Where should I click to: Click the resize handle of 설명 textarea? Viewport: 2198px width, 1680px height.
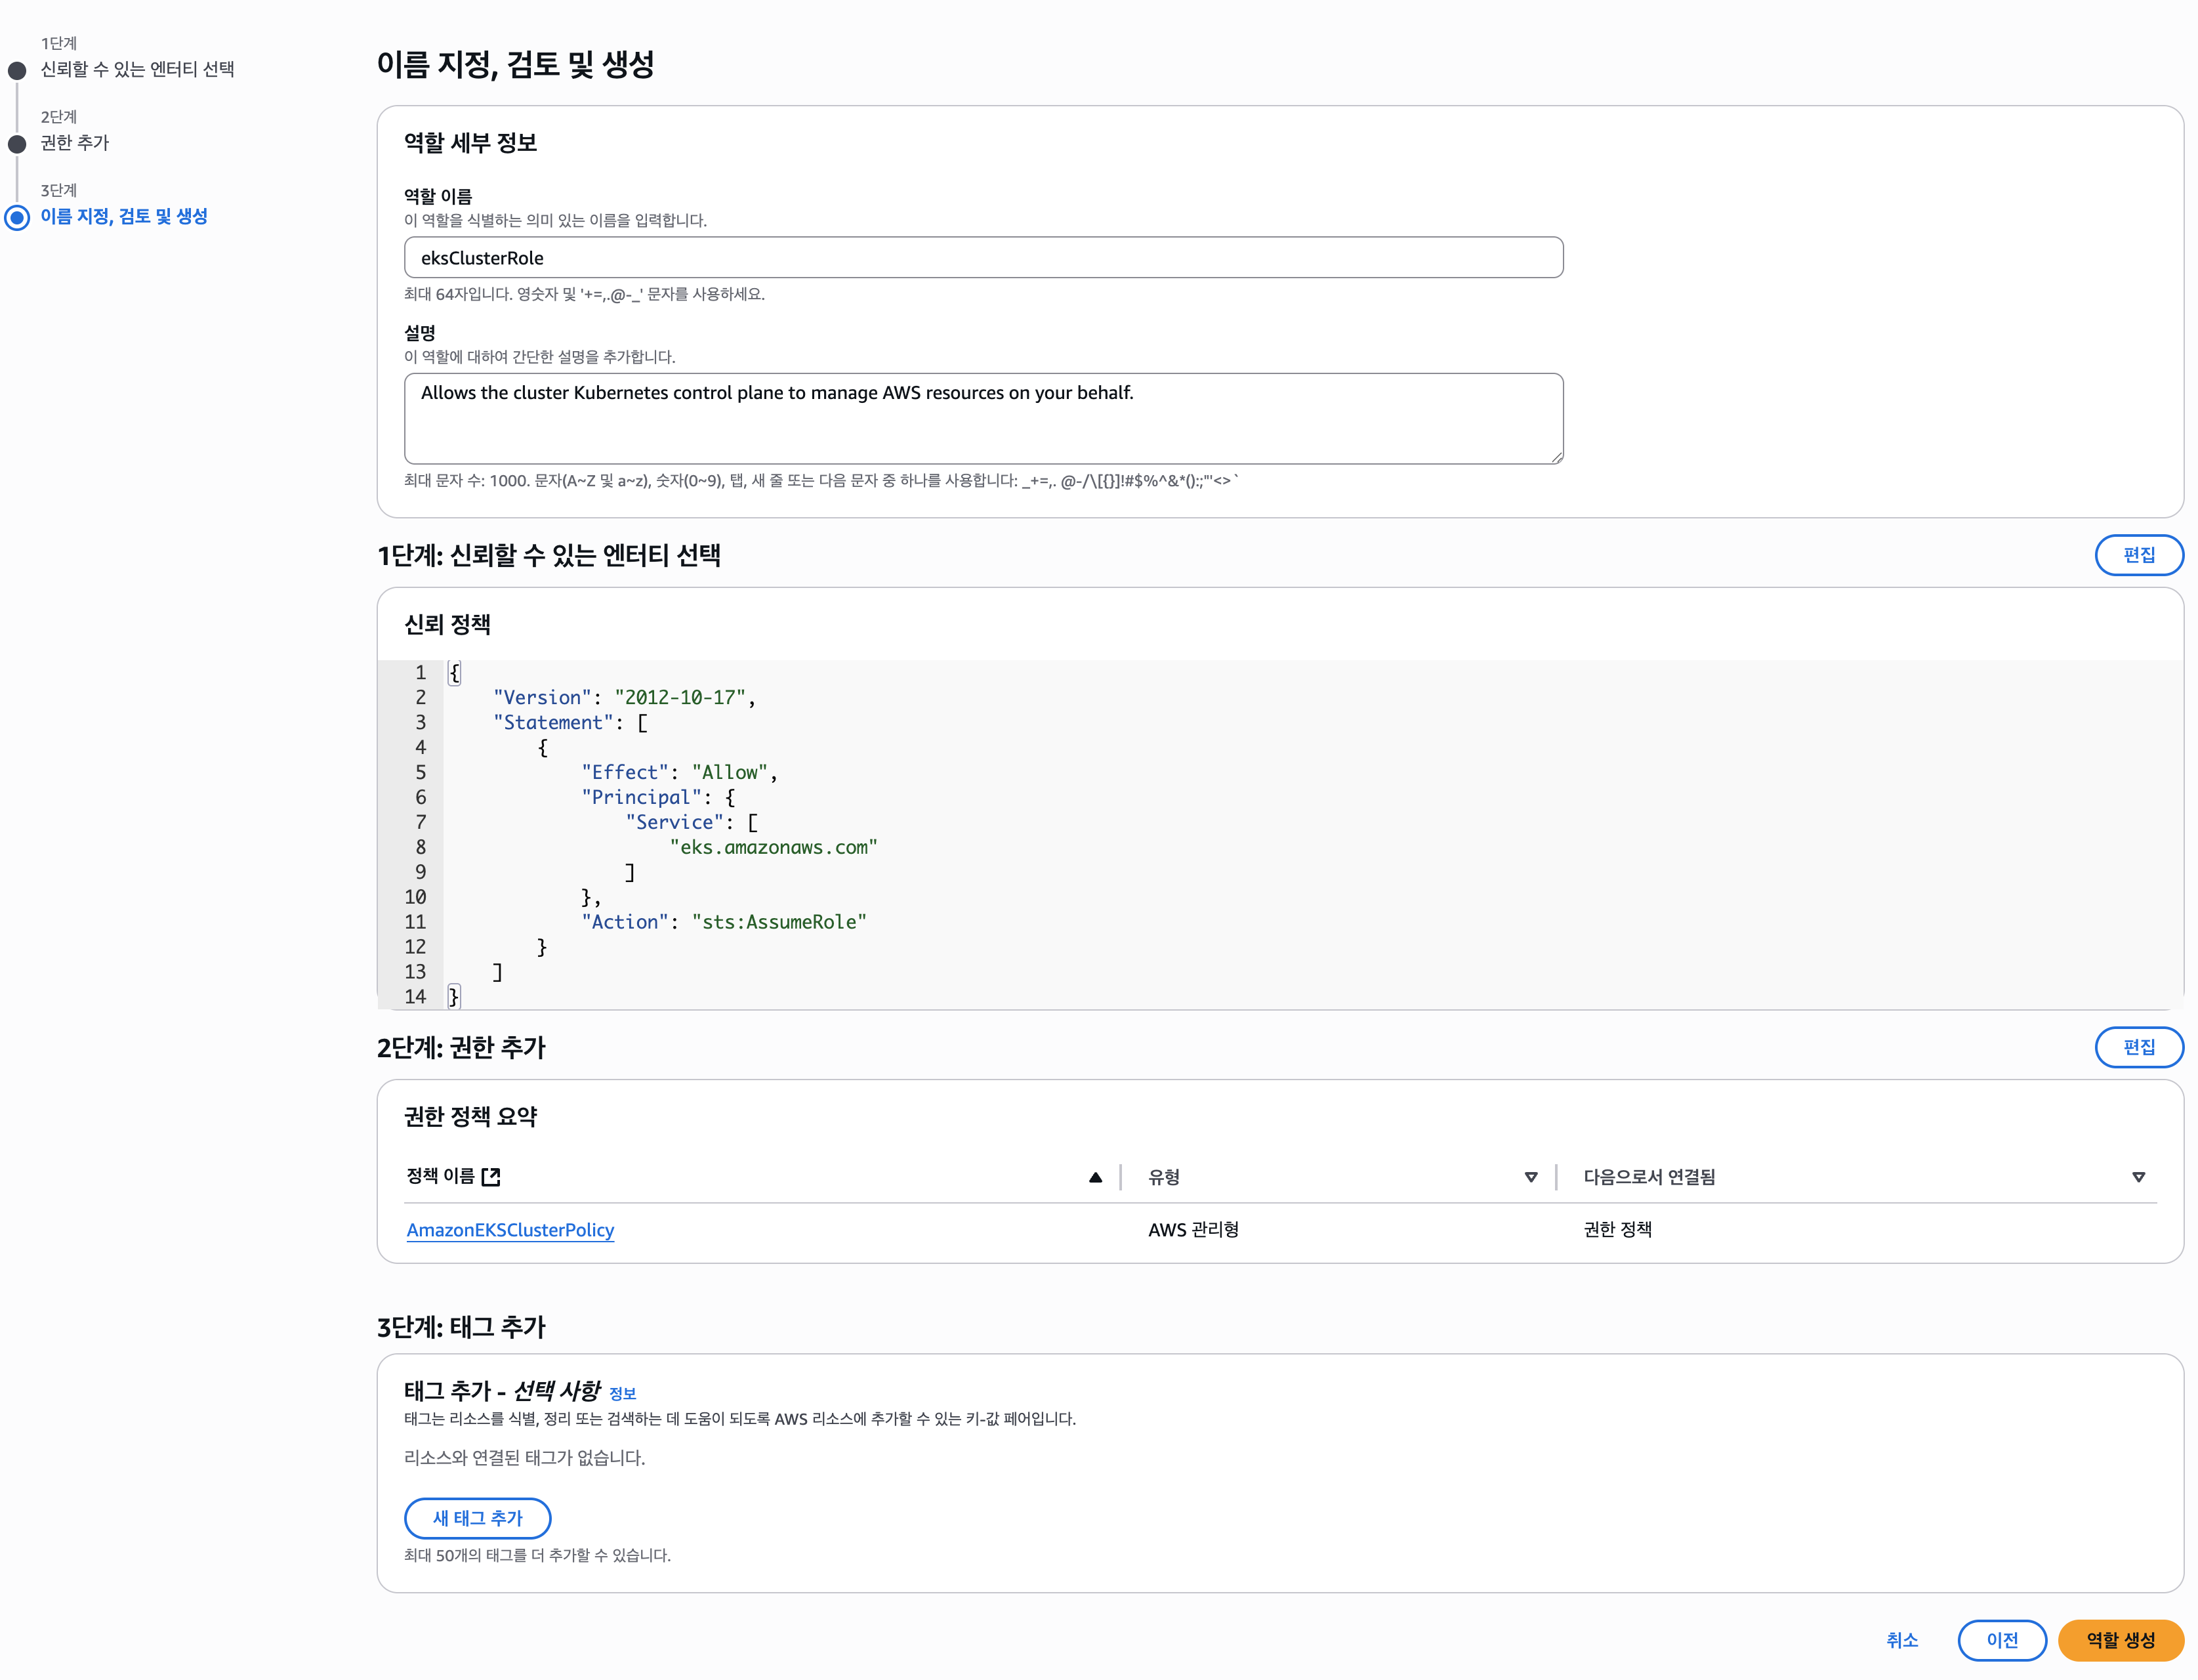[1556, 457]
